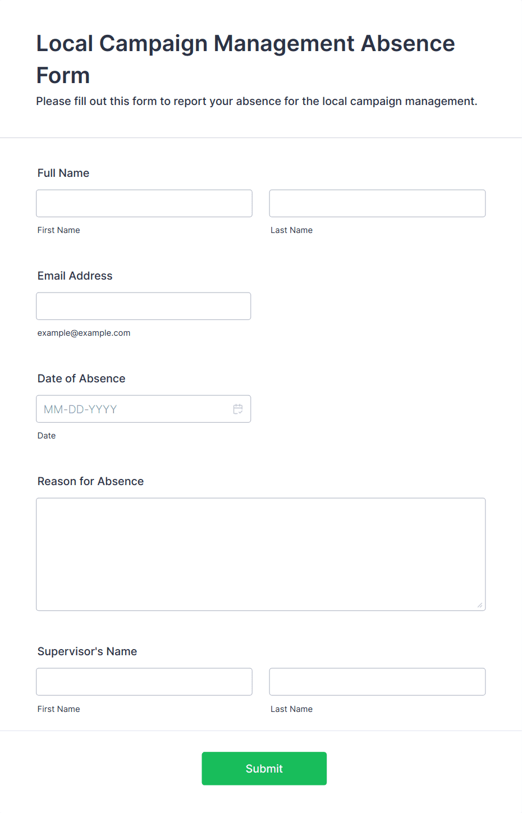Click the Last Name sublabel under Supervisor's Name
The height and width of the screenshot is (813, 522).
(292, 709)
